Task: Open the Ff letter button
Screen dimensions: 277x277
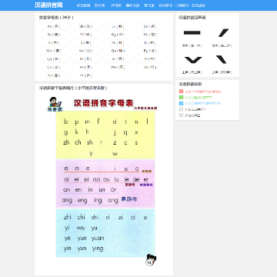Action: click(86, 35)
